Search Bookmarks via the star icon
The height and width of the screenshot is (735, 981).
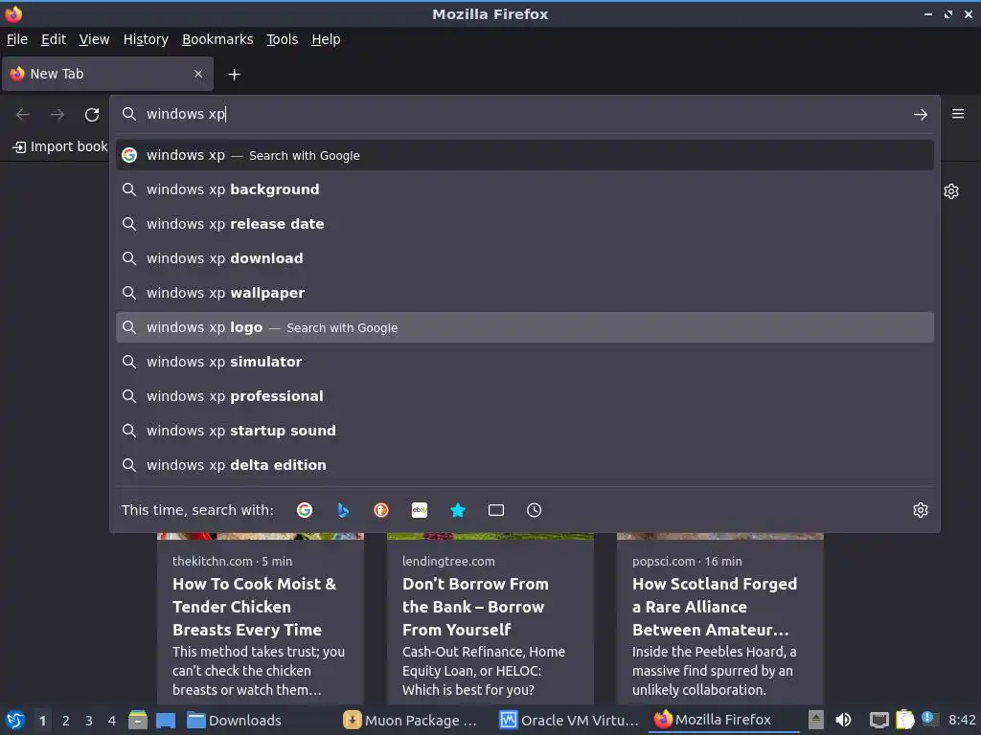click(458, 510)
